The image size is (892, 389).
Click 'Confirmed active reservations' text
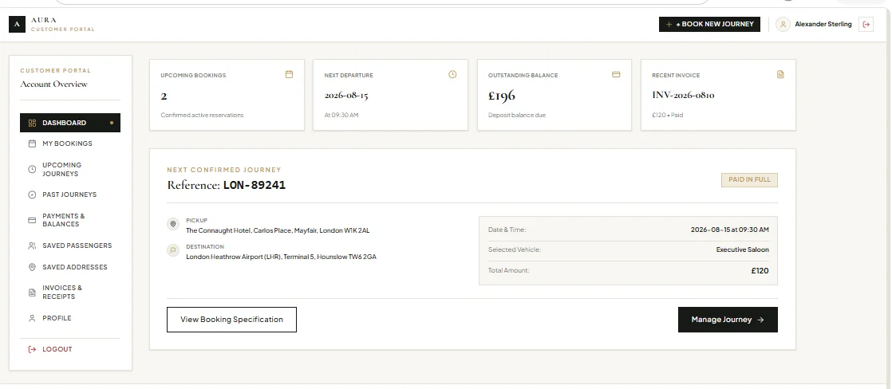202,116
